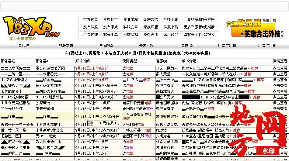The image size is (289, 161).
Task: Click the announcement about 10月1日 free server posting
Action: (138, 53)
